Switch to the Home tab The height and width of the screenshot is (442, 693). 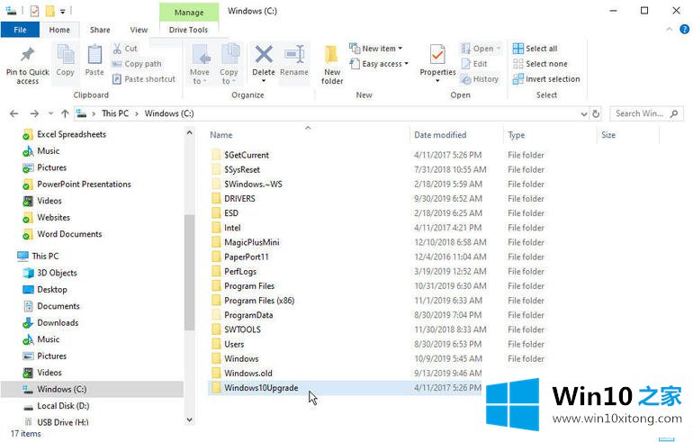pyautogui.click(x=59, y=30)
